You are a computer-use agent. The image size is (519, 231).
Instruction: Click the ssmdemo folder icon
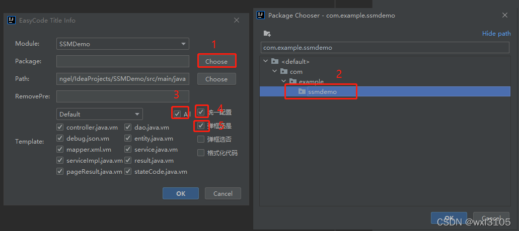pyautogui.click(x=302, y=91)
